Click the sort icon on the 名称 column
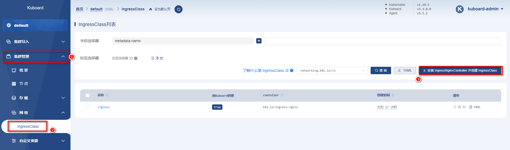The height and width of the screenshot is (150, 510). pyautogui.click(x=107, y=95)
